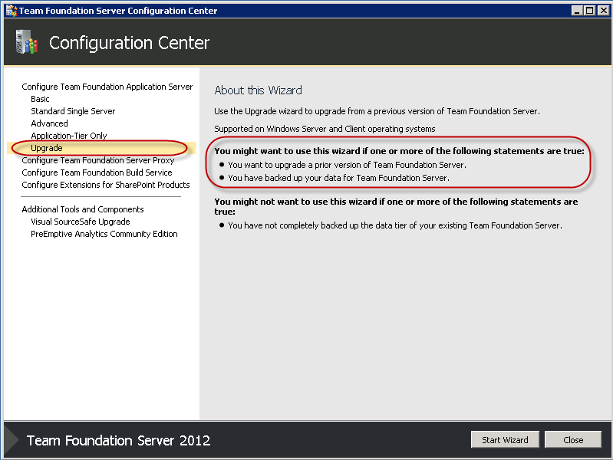This screenshot has width=613, height=460.
Task: Select Additional Tools and Components heading
Action: [x=83, y=209]
